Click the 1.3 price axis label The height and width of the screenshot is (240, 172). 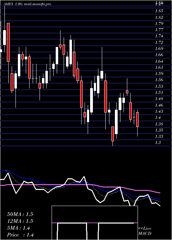158,143
